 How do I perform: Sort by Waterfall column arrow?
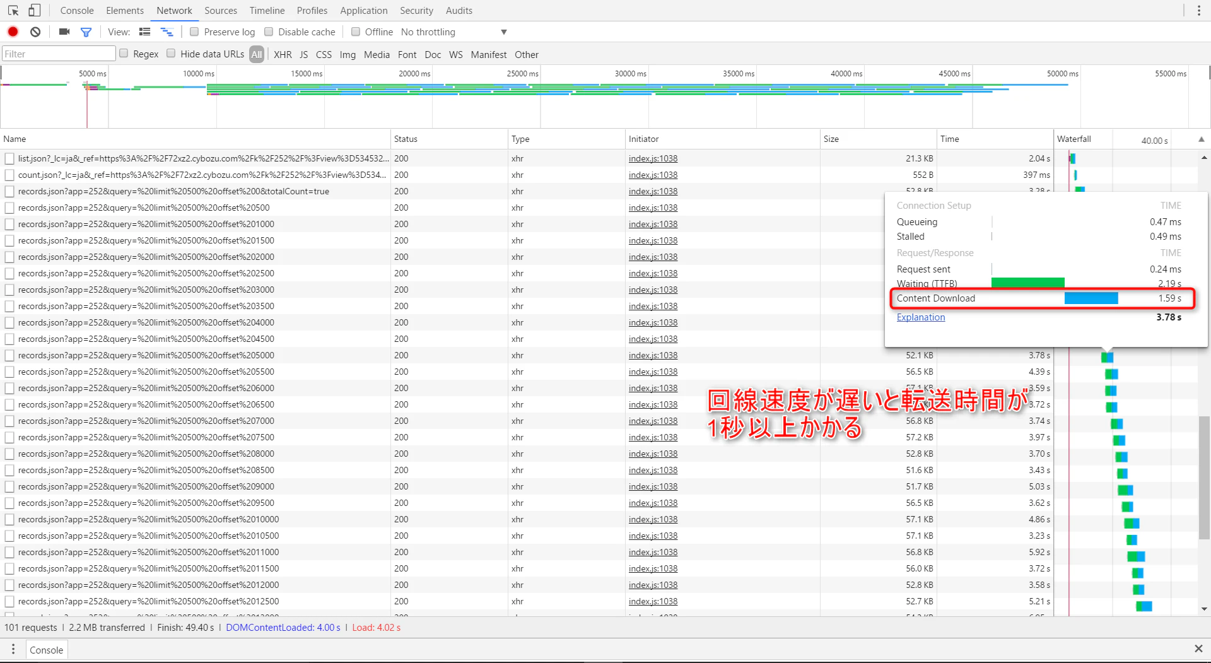pyautogui.click(x=1201, y=139)
